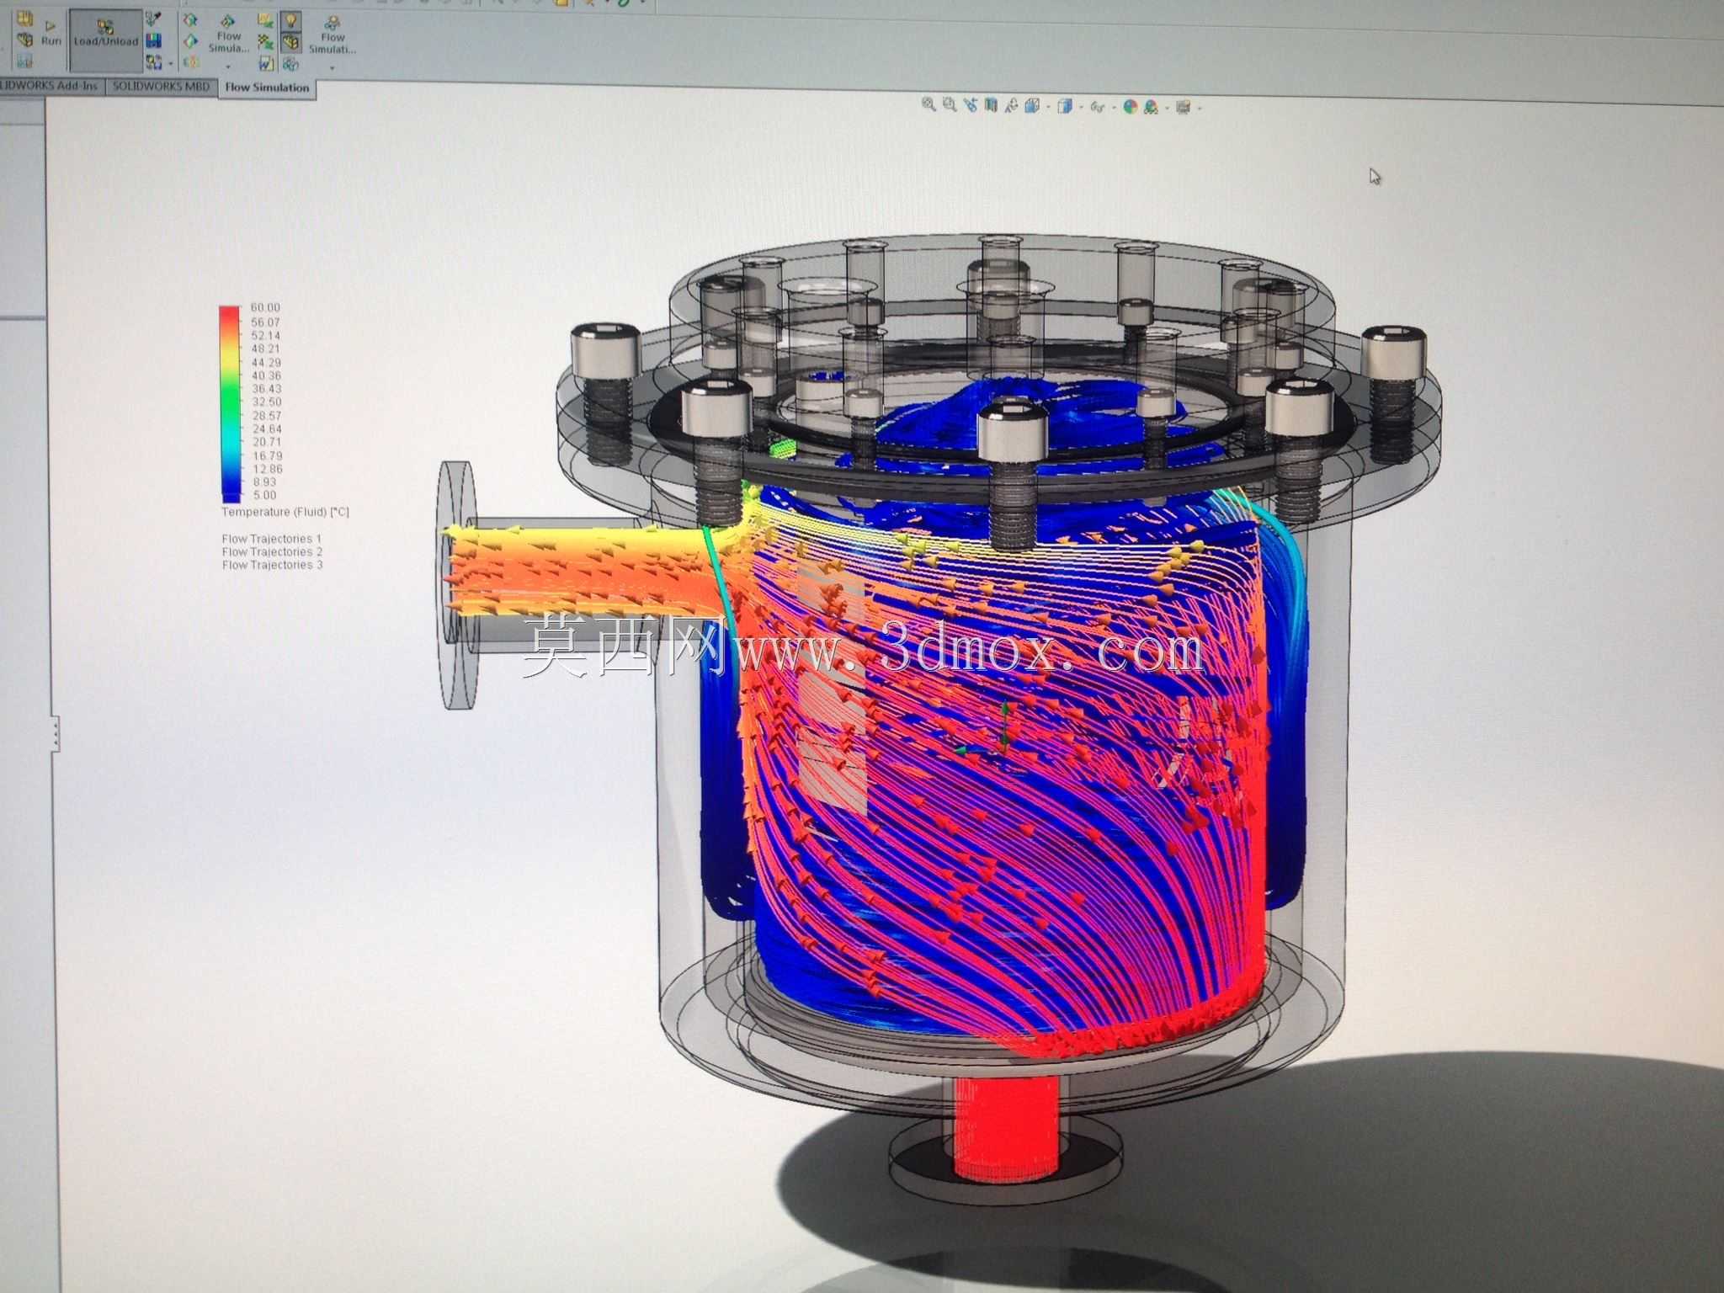Viewport: 1724px width, 1293px height.
Task: Click the Dynamic Annotation Views icon
Action: click(x=1011, y=106)
